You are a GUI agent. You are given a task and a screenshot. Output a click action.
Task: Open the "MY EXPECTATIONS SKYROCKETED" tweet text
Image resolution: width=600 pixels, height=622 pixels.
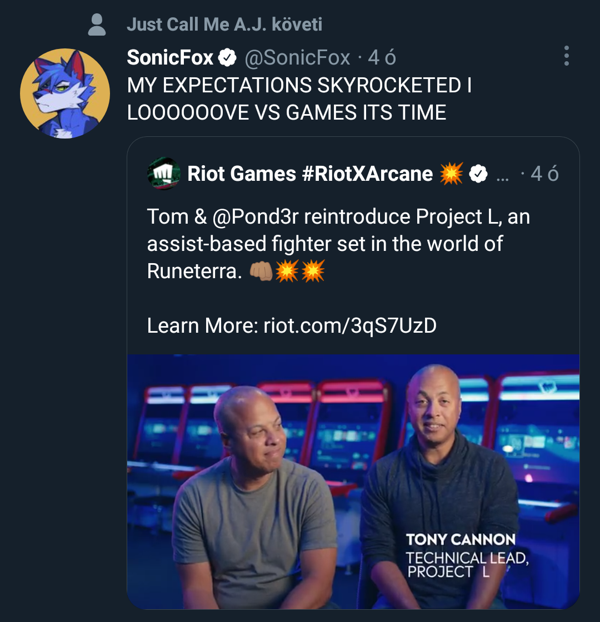[299, 99]
